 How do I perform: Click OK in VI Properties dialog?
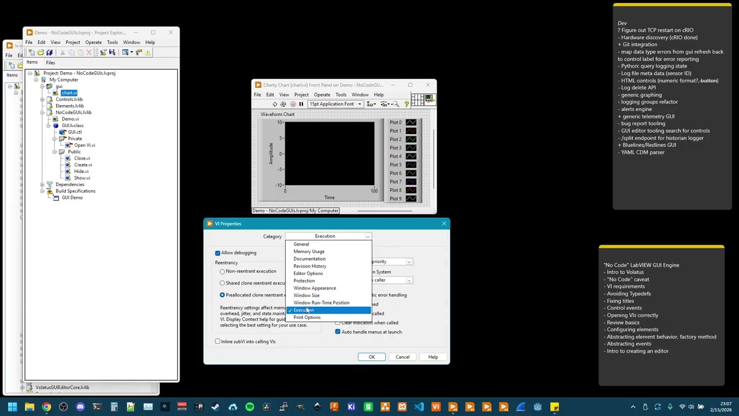coord(372,357)
